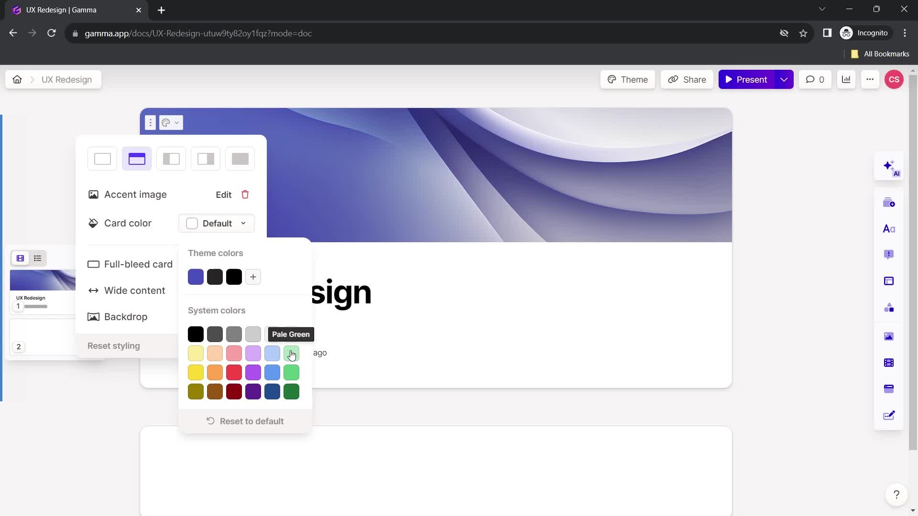This screenshot has width=918, height=516.
Task: Select the text formatting icon in sidebar
Action: point(892,229)
